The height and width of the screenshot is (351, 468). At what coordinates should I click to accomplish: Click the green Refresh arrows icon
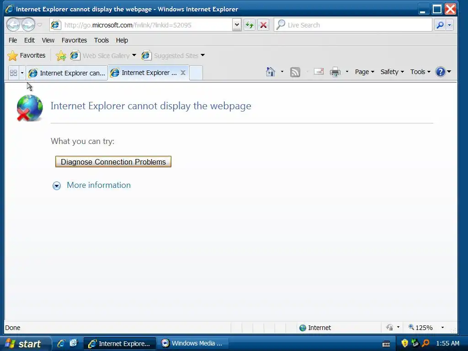tap(250, 25)
